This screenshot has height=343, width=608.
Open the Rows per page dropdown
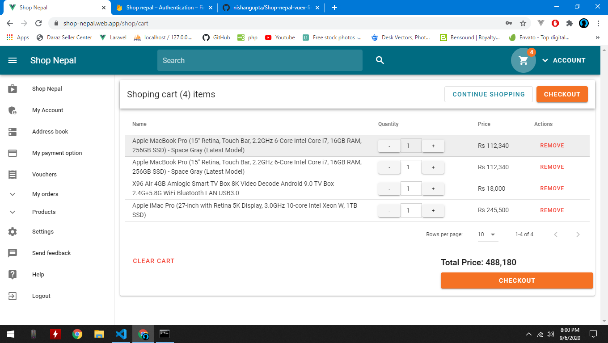pos(488,234)
